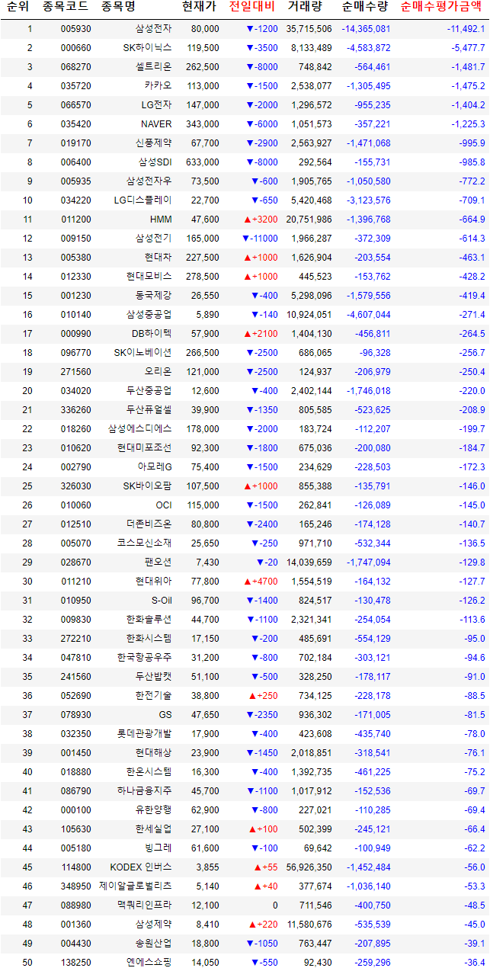Image resolution: width=490 pixels, height=968 pixels.
Task: Select stock name 엔에스쇼핑
Action: coord(150,963)
